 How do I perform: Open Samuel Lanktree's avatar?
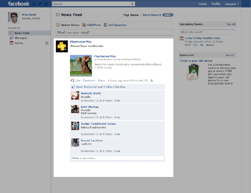pyautogui.click(x=75, y=143)
